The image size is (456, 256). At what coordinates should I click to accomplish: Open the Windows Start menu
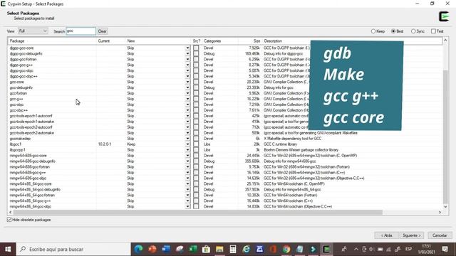[x=8, y=249]
